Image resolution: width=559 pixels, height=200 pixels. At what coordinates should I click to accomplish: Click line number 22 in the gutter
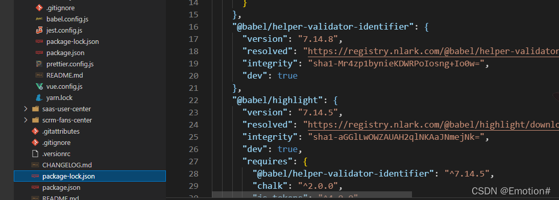(x=193, y=101)
